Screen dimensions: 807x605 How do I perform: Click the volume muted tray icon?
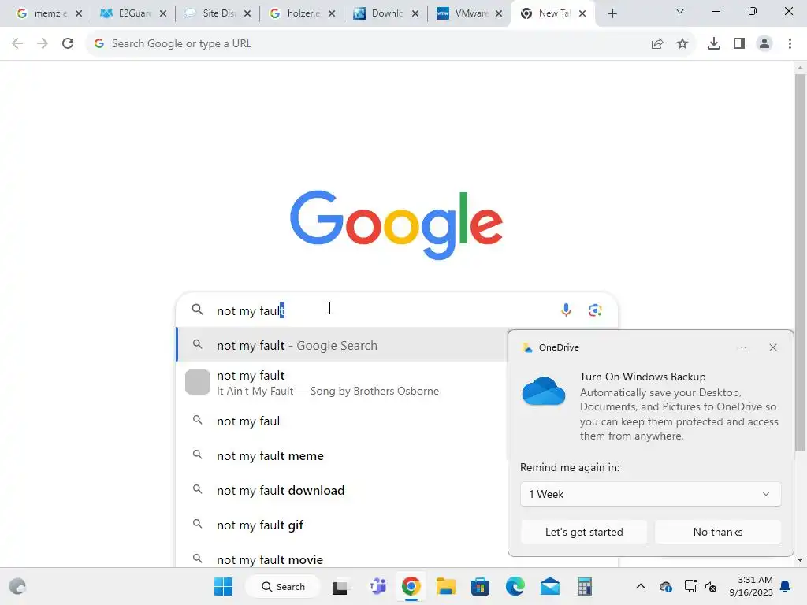712,586
